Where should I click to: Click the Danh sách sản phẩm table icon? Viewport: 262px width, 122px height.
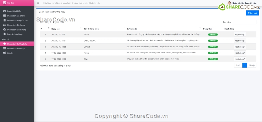pyautogui.click(x=5, y=16)
